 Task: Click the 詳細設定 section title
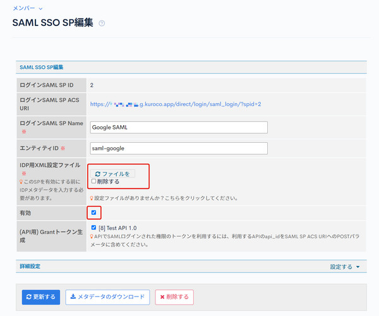tap(30, 267)
